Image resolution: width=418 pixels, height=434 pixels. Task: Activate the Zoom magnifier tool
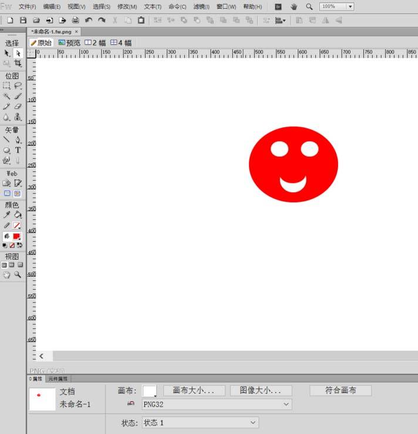[18, 274]
